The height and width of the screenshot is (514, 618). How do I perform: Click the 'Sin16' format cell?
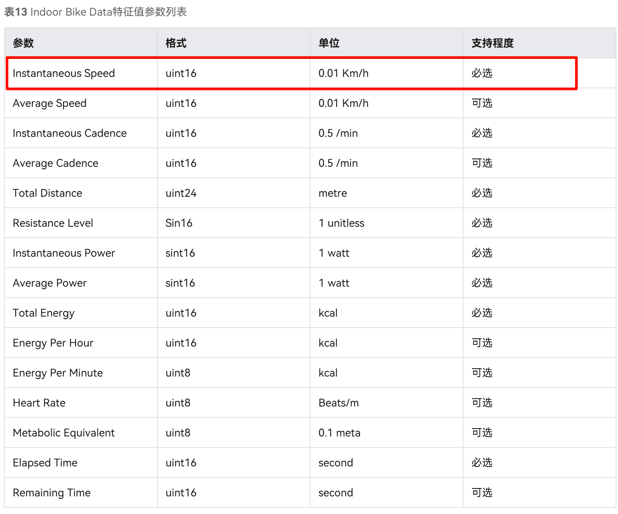click(x=179, y=223)
